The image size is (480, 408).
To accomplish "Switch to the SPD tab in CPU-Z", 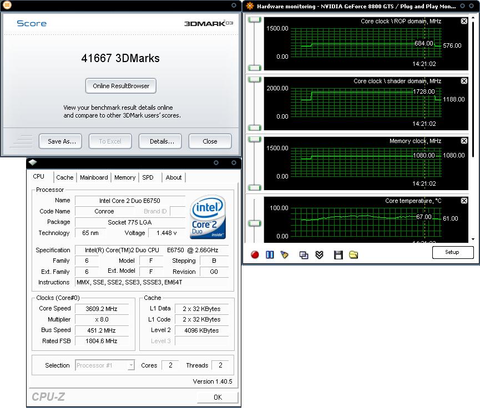I will point(148,177).
